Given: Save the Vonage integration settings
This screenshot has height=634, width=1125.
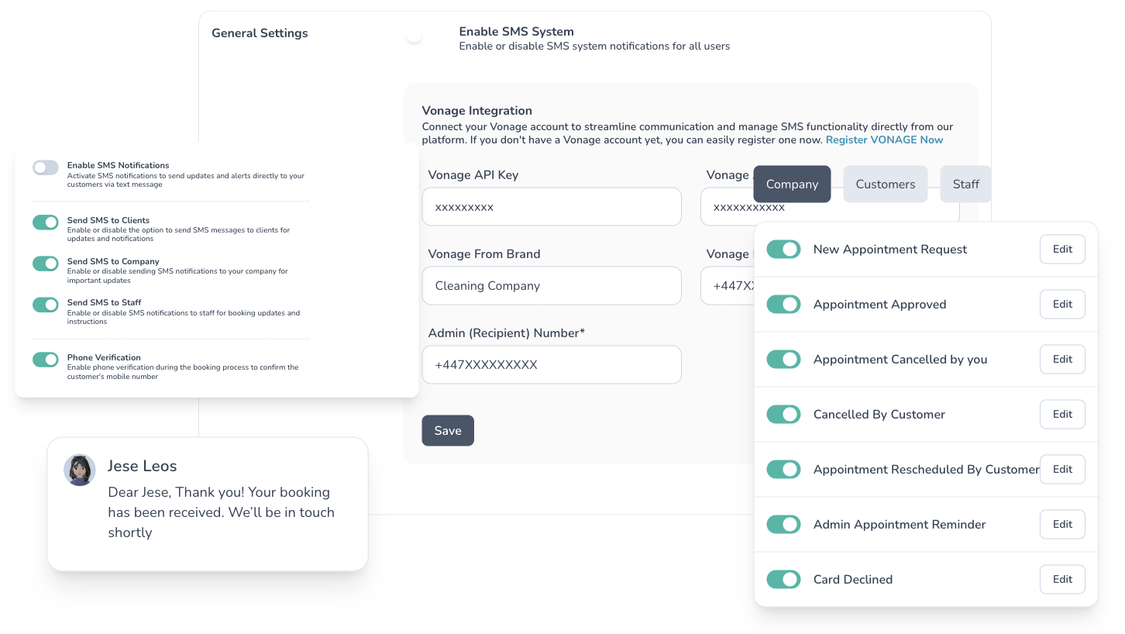Looking at the screenshot, I should click(x=448, y=431).
